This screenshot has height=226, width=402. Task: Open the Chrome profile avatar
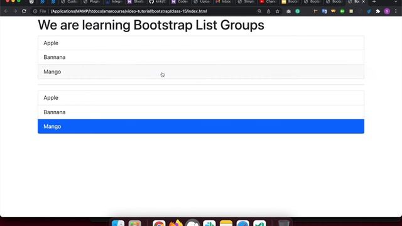[x=387, y=11]
